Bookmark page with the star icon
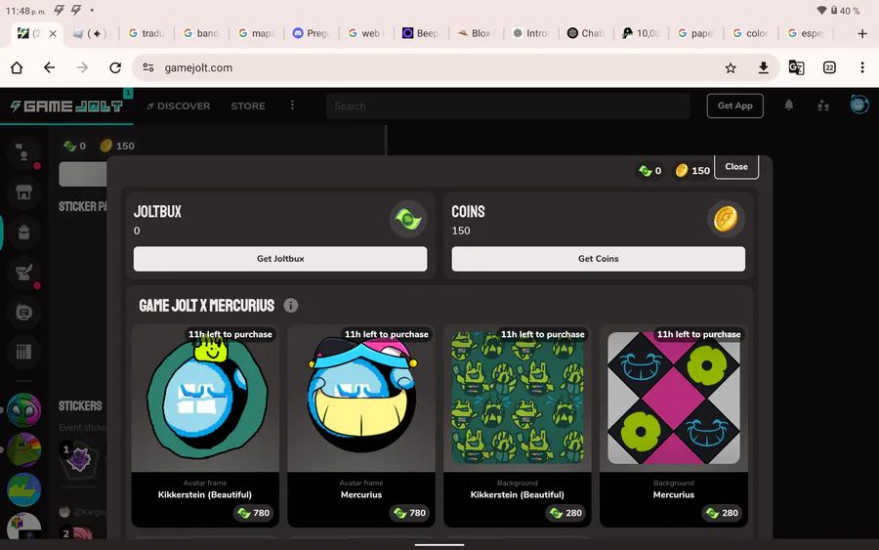Screen dimensions: 879x550 point(730,67)
